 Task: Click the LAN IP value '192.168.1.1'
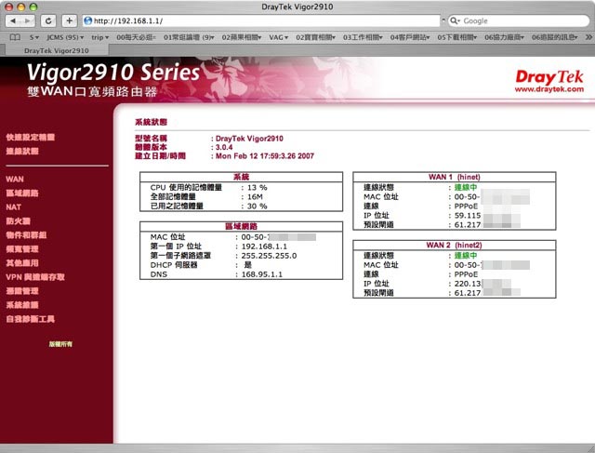tap(264, 246)
